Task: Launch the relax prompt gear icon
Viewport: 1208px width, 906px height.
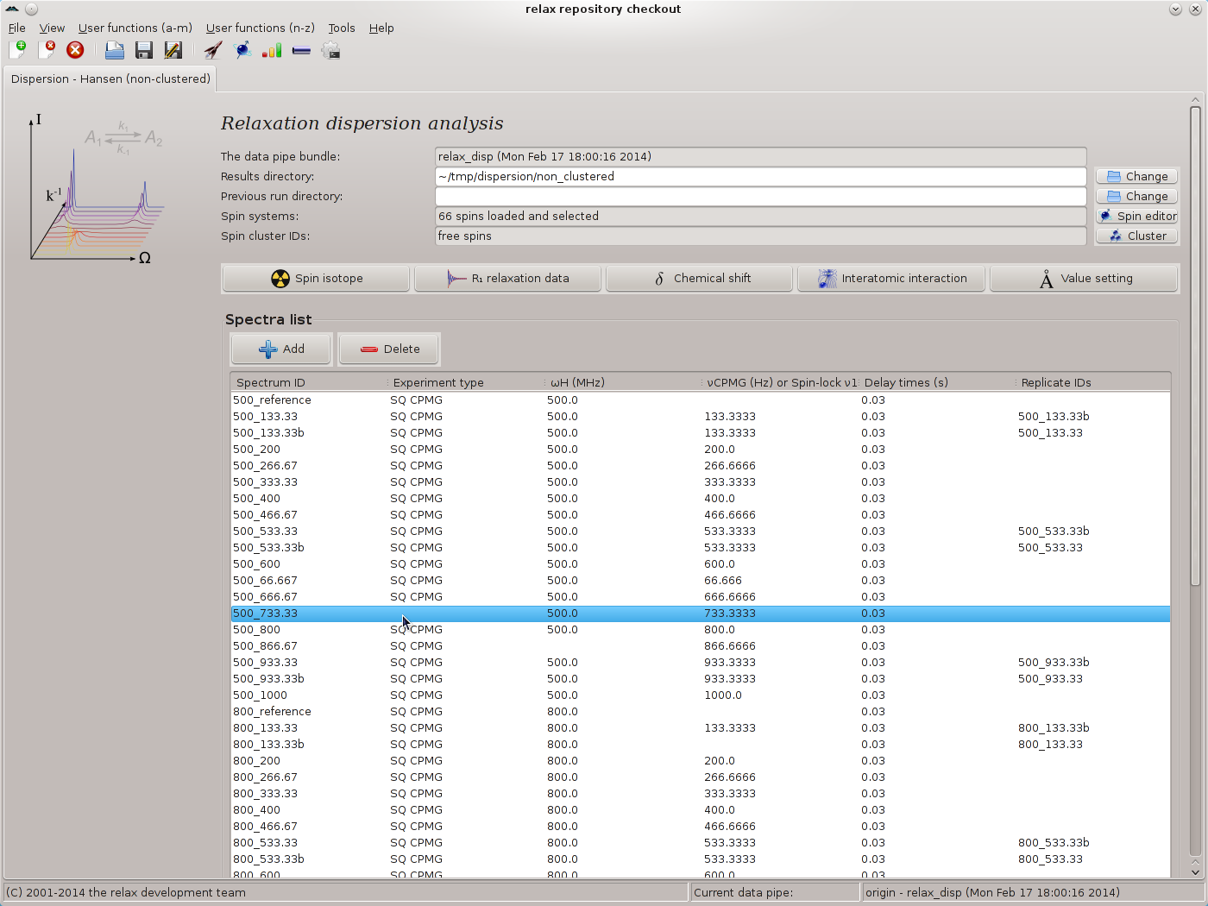Action: point(330,50)
